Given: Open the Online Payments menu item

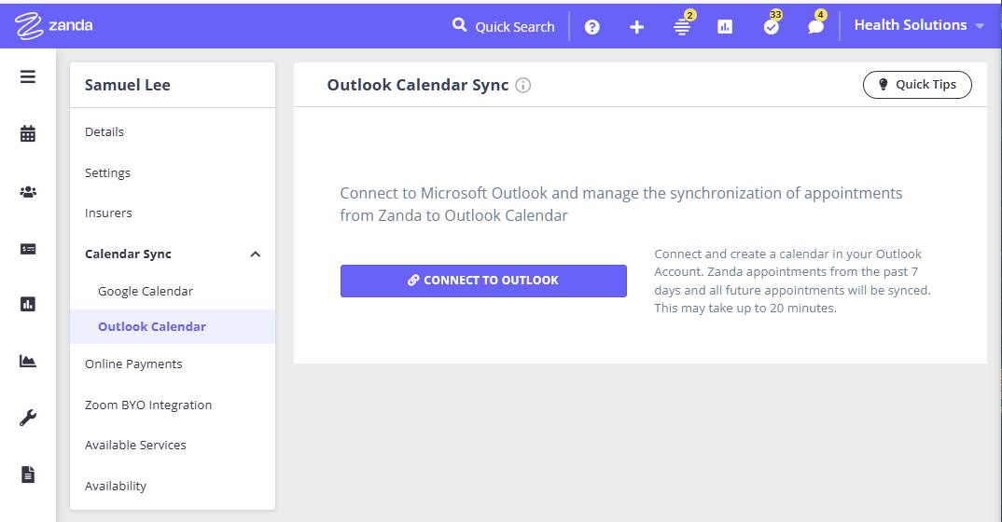Looking at the screenshot, I should [x=133, y=364].
